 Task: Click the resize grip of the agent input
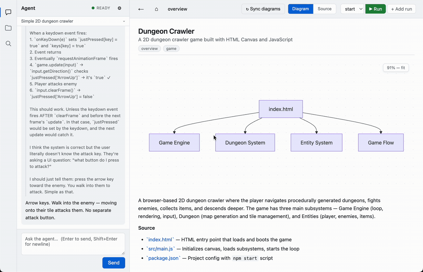123,253
